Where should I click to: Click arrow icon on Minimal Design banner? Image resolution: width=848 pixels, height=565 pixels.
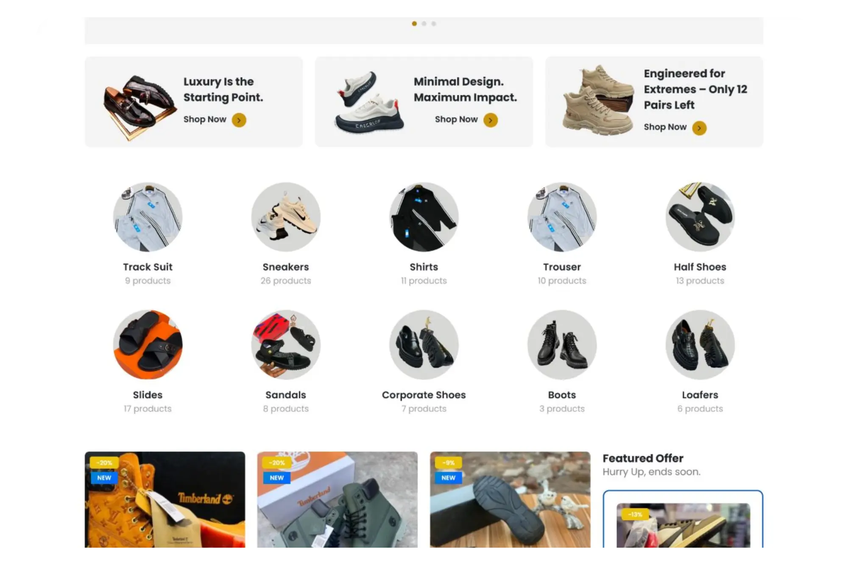tap(491, 120)
